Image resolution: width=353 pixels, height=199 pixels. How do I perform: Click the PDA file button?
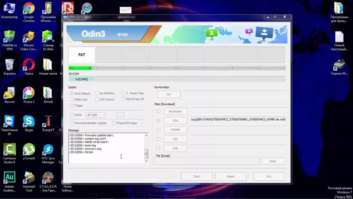pos(175,121)
